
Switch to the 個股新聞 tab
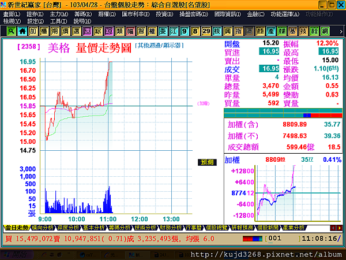click(x=268, y=228)
